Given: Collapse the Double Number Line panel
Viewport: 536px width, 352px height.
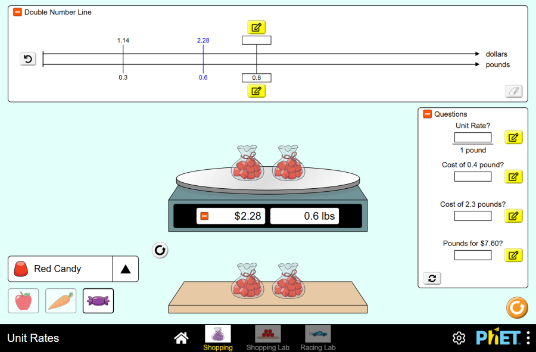Looking at the screenshot, I should [x=17, y=11].
